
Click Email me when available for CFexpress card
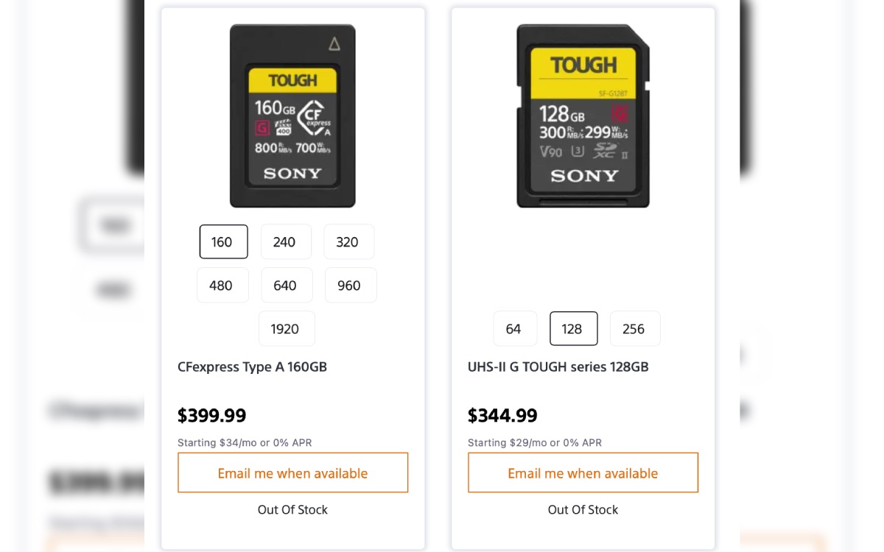click(x=292, y=473)
